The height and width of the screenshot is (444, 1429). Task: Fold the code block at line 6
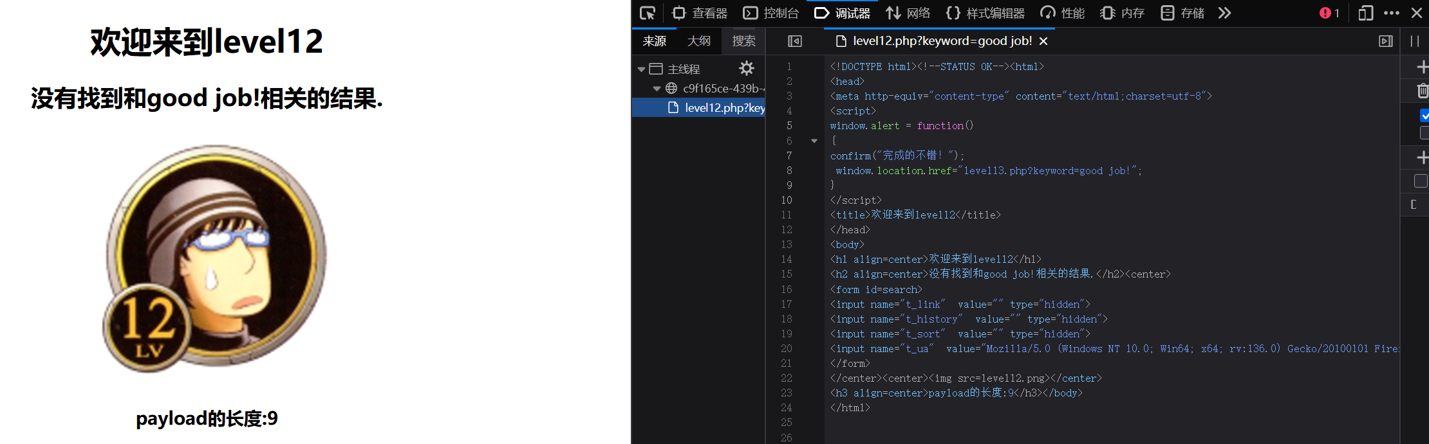coord(814,141)
